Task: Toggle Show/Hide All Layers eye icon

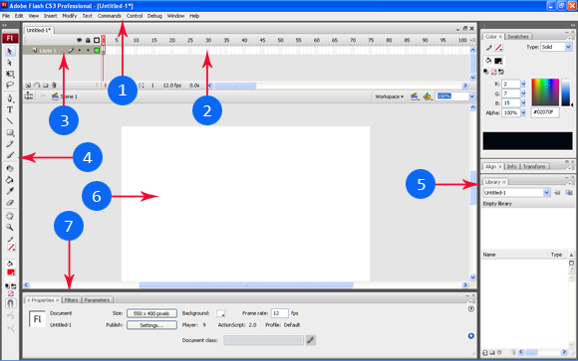Action: coord(79,40)
